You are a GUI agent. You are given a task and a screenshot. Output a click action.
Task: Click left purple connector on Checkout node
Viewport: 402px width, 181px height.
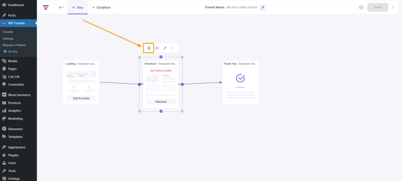point(139,84)
